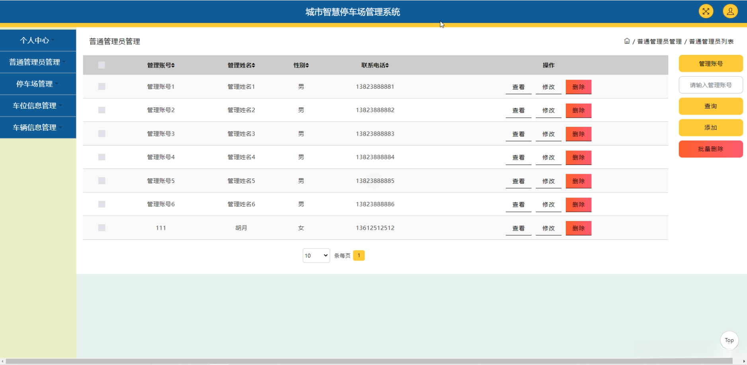Expand the 个人中心 sidebar menu
This screenshot has height=365, width=747.
(38, 40)
